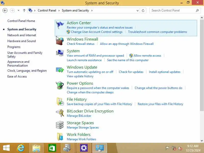The image size is (204, 153).
Task: Click Manage Storage Spaces link
Action: pyautogui.click(x=83, y=127)
